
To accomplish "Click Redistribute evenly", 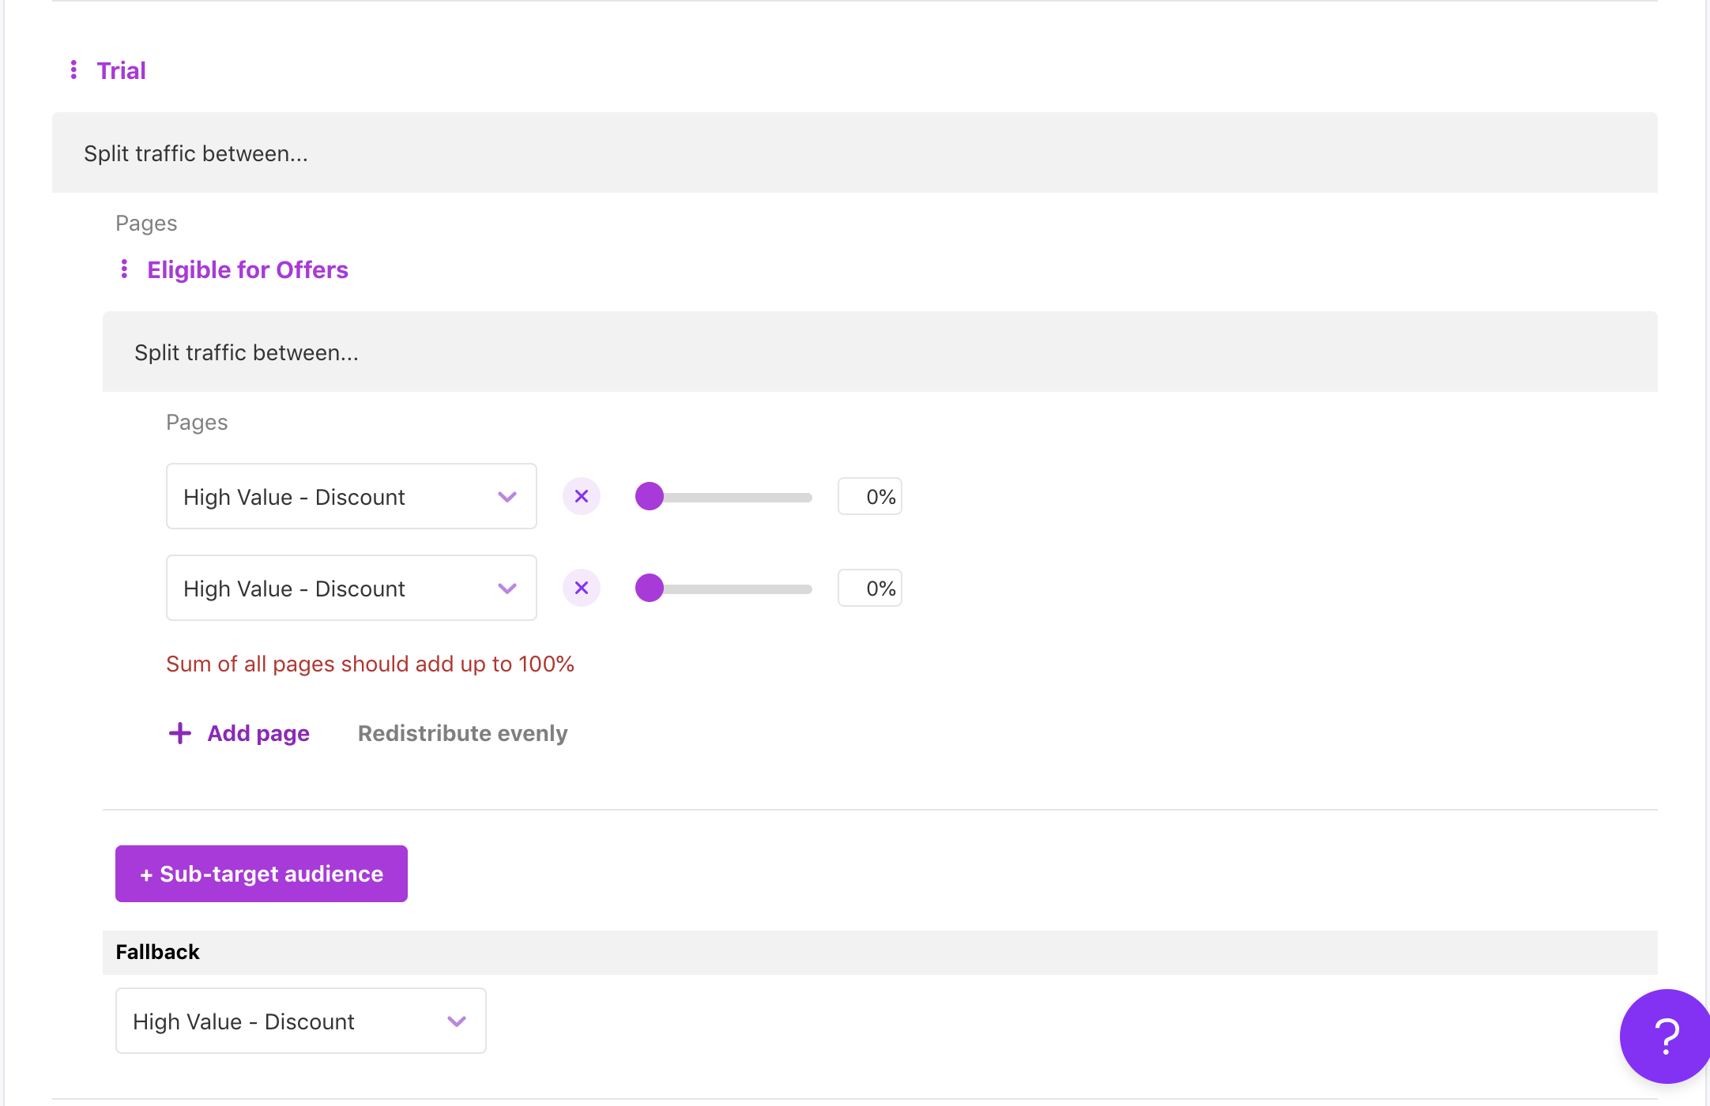I will 462,733.
